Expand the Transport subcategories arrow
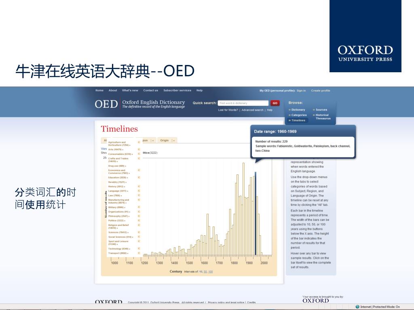The image size is (414, 310). click(x=139, y=253)
